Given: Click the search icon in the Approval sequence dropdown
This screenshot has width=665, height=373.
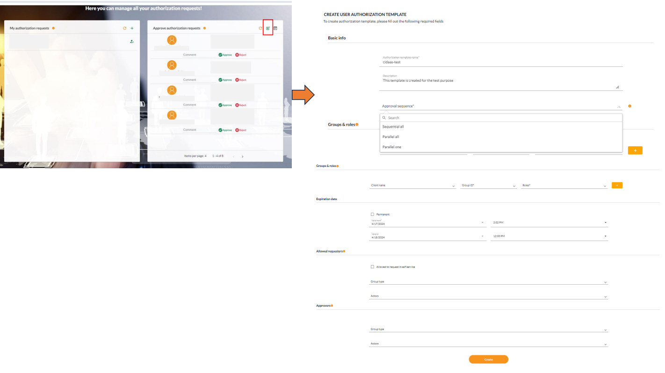Looking at the screenshot, I should point(384,117).
